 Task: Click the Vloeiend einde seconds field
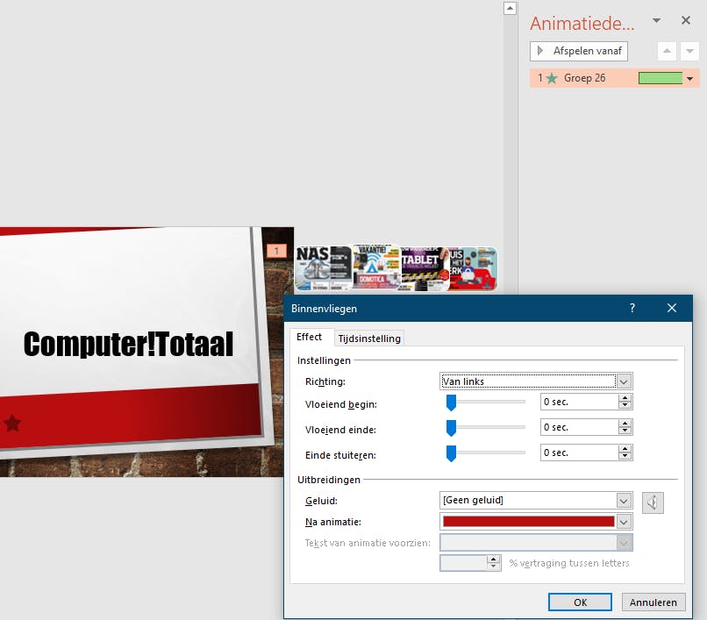point(580,427)
